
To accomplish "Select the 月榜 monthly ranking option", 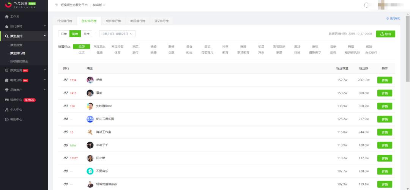I will coord(86,34).
